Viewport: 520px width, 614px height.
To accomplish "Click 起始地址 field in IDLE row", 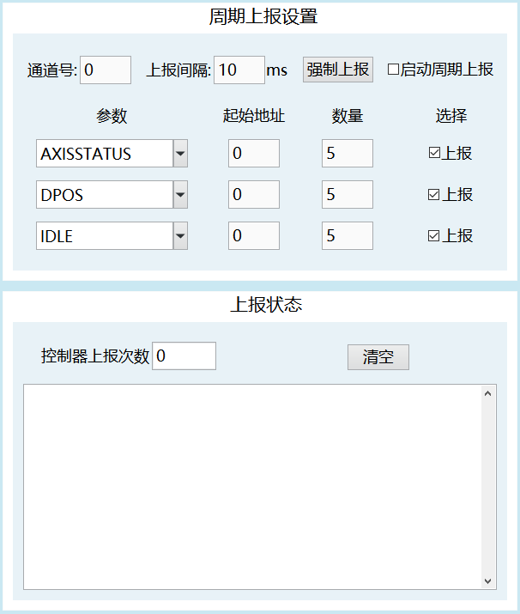I will pos(254,236).
